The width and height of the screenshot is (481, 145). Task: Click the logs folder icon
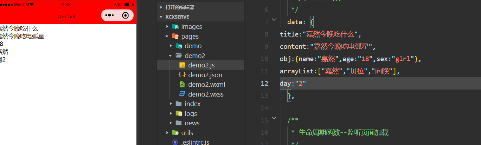click(179, 113)
